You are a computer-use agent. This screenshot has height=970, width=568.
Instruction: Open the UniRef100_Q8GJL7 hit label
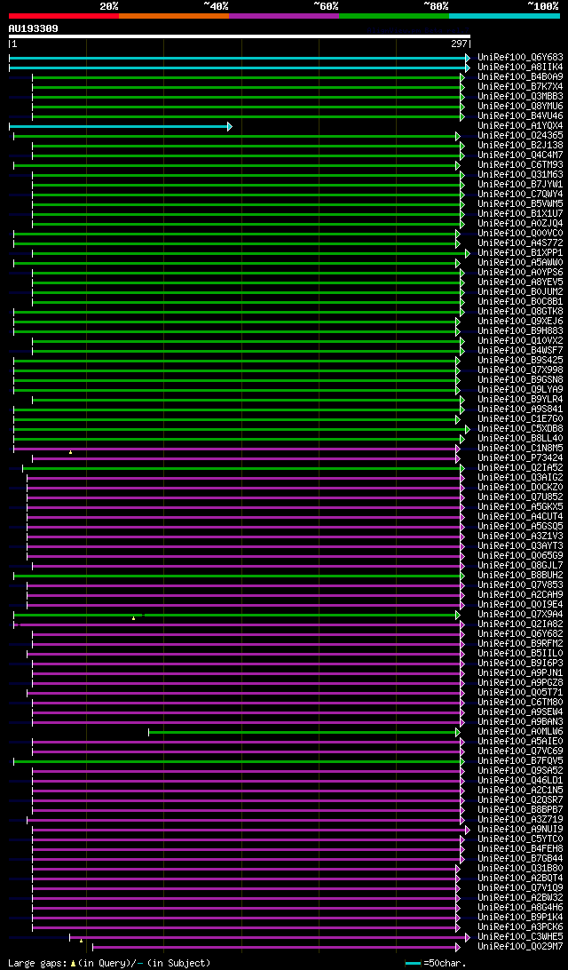(x=520, y=566)
